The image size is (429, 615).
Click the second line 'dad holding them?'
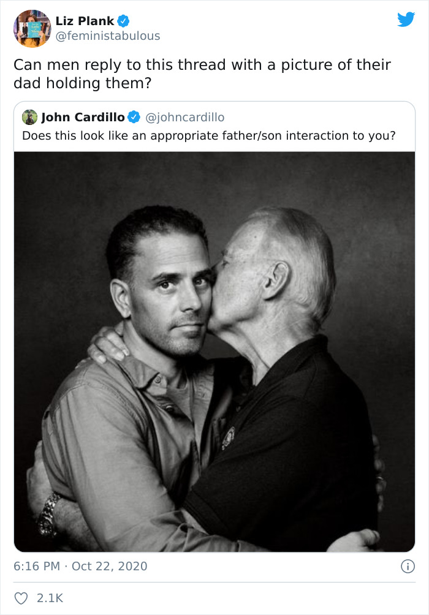[82, 83]
